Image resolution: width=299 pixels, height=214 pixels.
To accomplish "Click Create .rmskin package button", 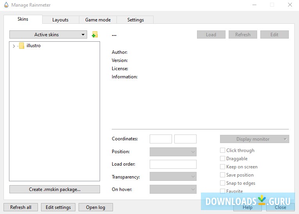I will point(55,189).
